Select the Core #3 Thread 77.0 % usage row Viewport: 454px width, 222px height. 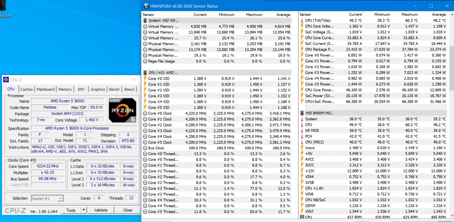tap(217, 189)
